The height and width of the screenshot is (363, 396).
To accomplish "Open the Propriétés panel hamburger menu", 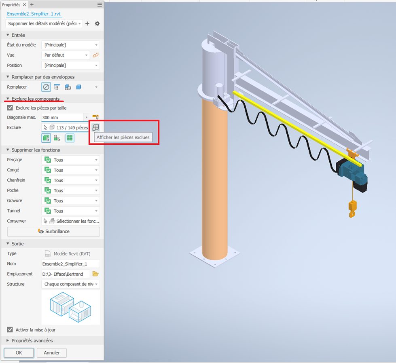I will point(100,4).
